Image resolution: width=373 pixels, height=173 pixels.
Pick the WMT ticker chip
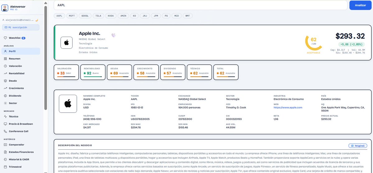coord(188,16)
